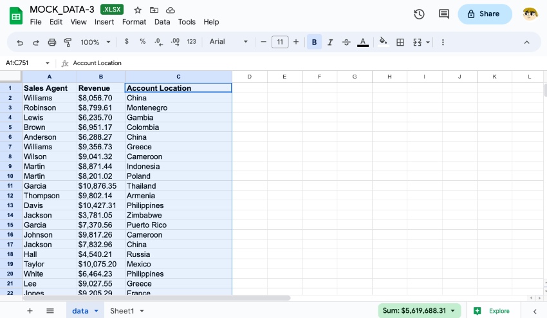Viewport: 547px width, 318px height.
Task: Open more toolbar options three dots
Action: click(x=443, y=42)
